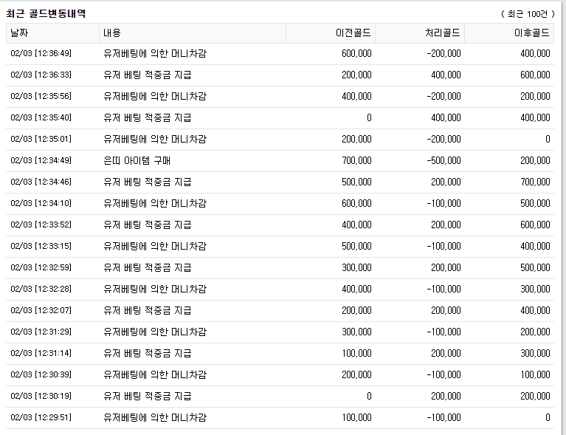
Task: Select 700,000 in the 이전골드 column
Action: [x=356, y=160]
